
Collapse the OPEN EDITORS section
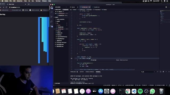click(x=58, y=9)
